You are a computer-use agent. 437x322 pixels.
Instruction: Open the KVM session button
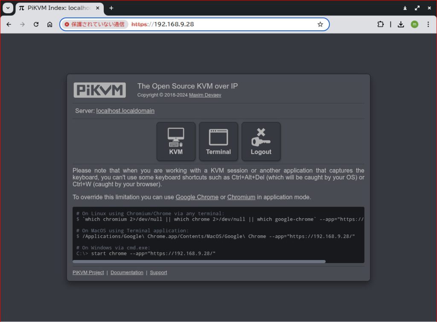point(176,141)
